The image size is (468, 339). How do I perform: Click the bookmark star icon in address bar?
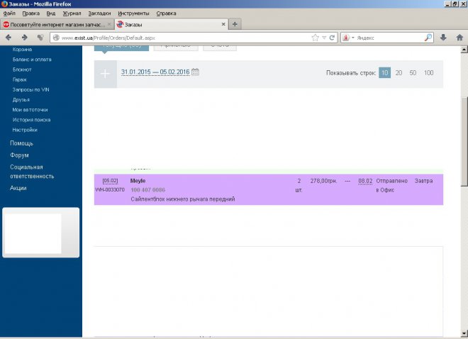tap(316, 38)
